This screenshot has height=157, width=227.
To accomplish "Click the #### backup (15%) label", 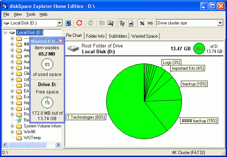I will click(x=199, y=120).
